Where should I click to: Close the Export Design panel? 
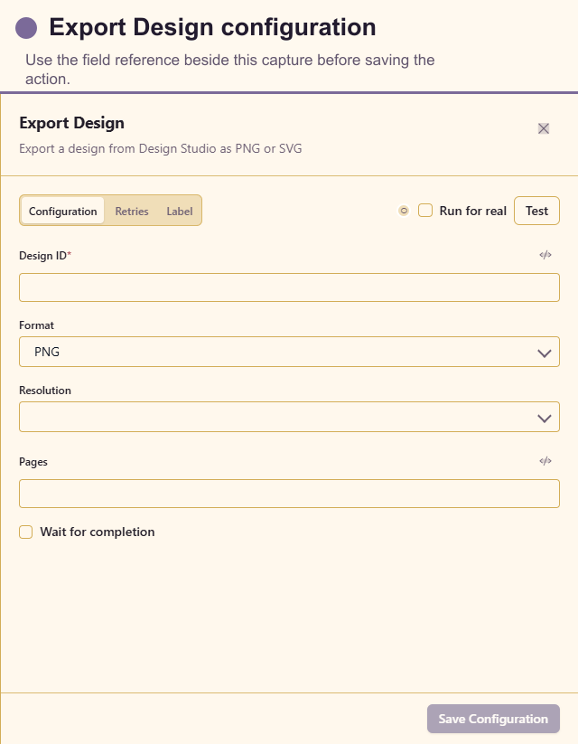(x=544, y=128)
